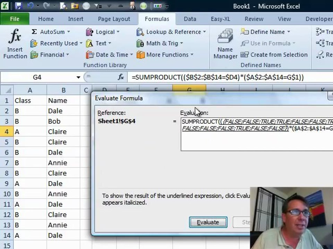Image resolution: width=333 pixels, height=249 pixels.
Task: Click the Text functions icon
Action: click(89, 44)
